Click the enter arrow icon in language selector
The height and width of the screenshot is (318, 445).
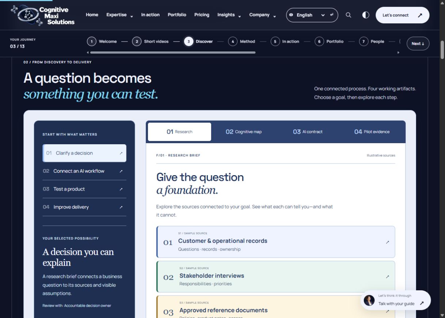332,15
